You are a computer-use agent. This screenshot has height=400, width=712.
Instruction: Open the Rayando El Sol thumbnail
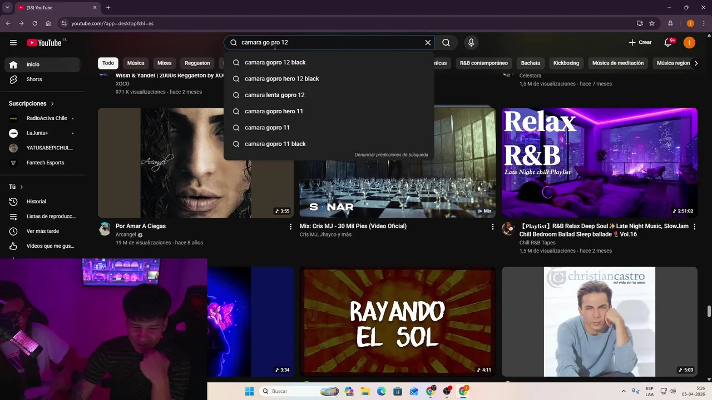398,322
